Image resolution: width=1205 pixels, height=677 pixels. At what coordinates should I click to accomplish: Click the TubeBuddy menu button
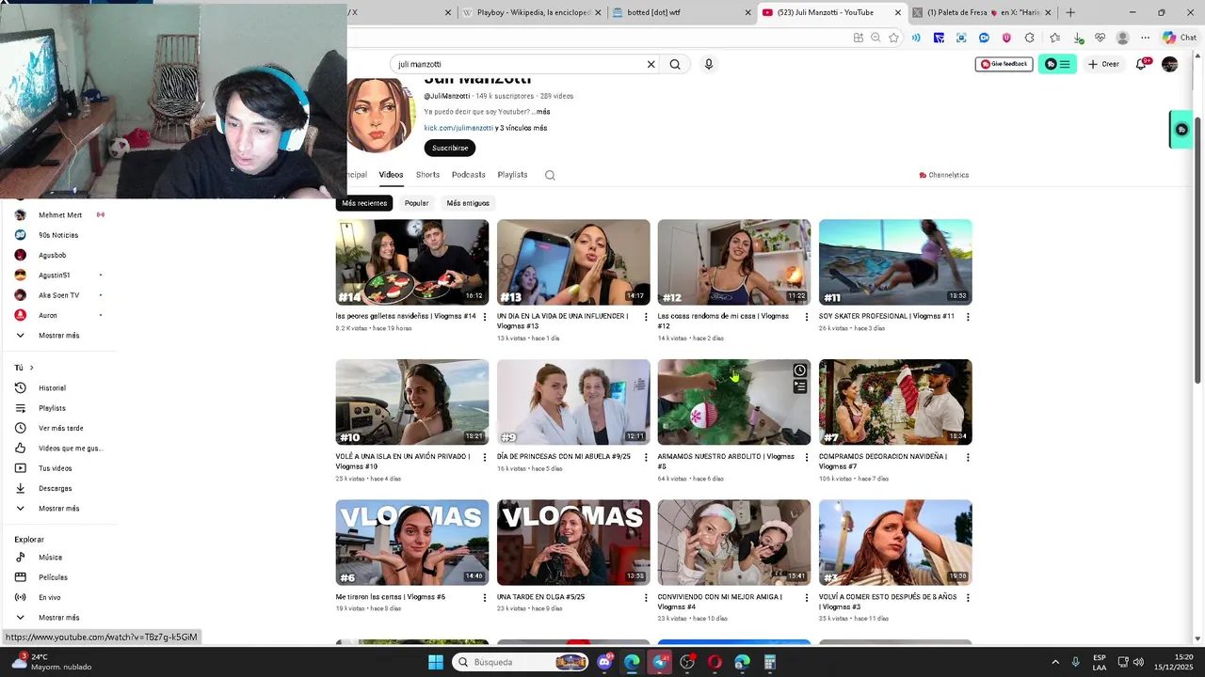click(x=1059, y=64)
